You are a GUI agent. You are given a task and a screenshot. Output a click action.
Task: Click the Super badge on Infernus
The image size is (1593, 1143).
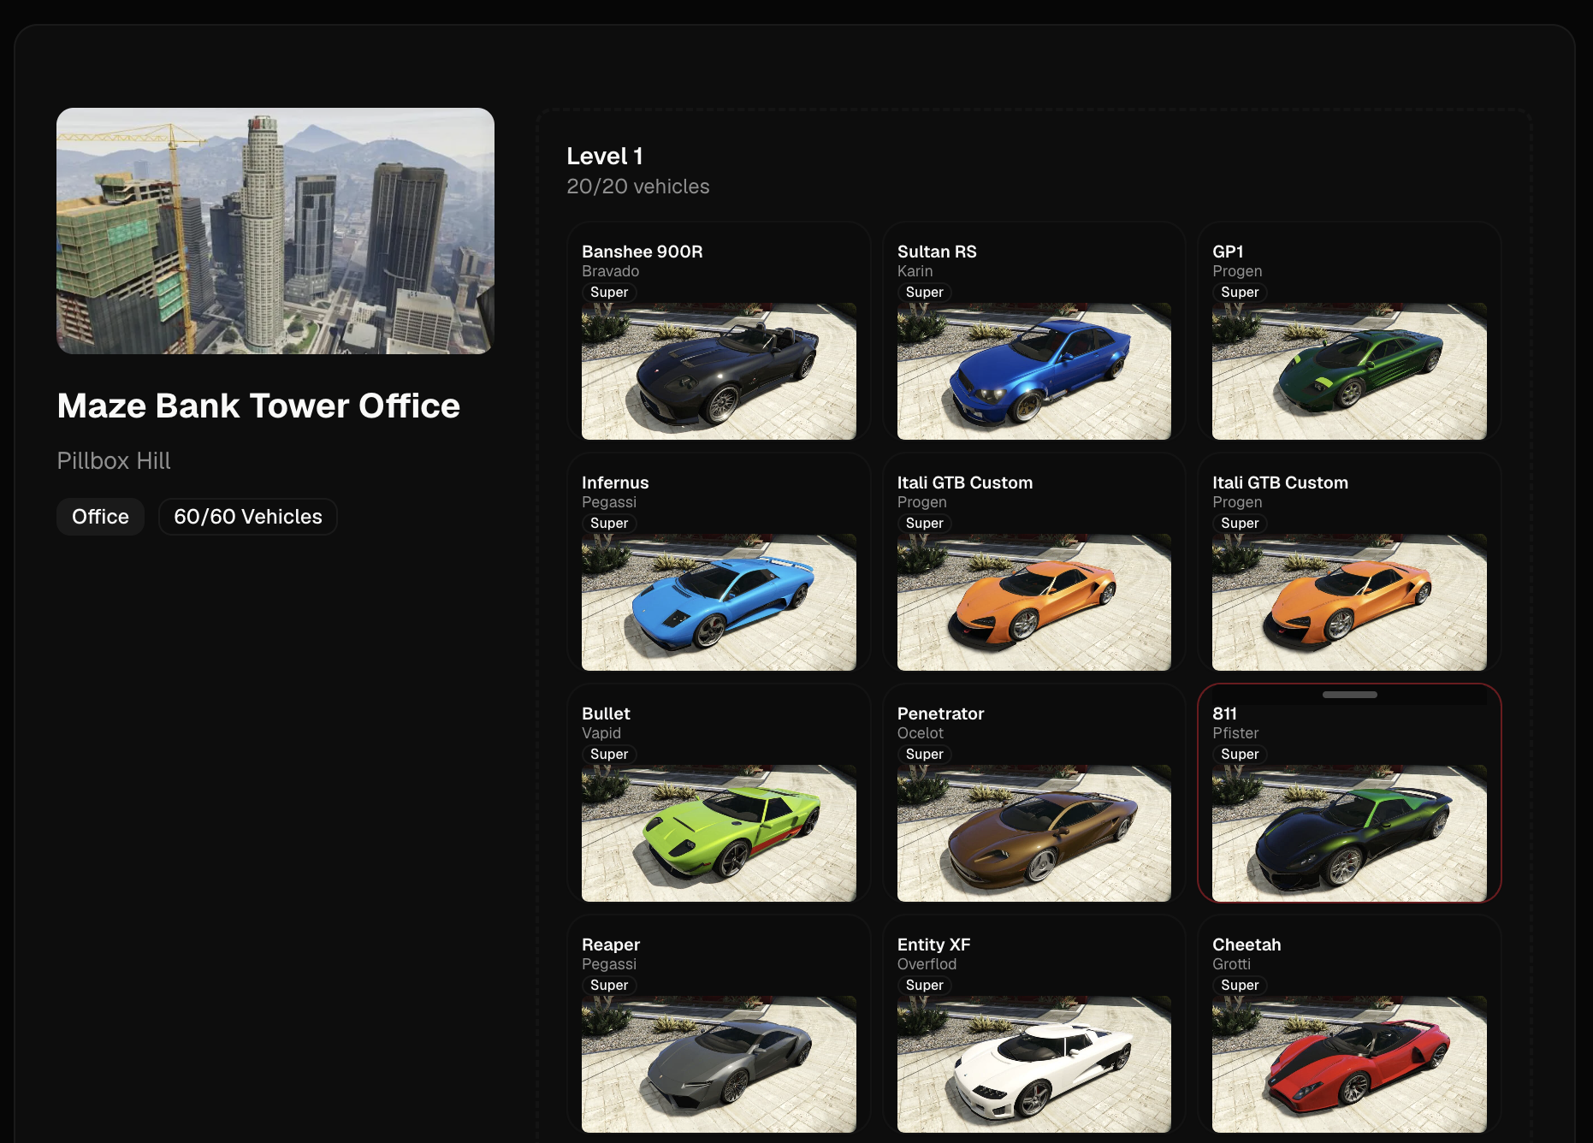pos(609,524)
